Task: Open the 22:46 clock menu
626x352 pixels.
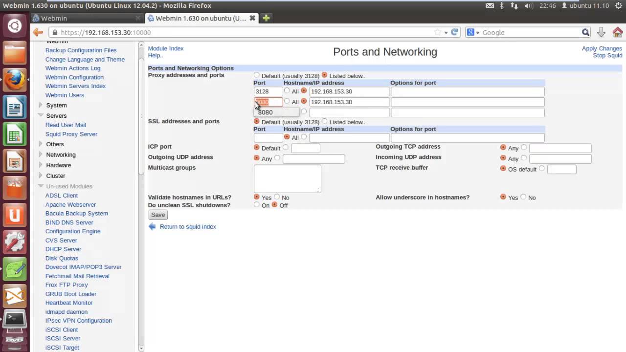Action: tap(548, 5)
